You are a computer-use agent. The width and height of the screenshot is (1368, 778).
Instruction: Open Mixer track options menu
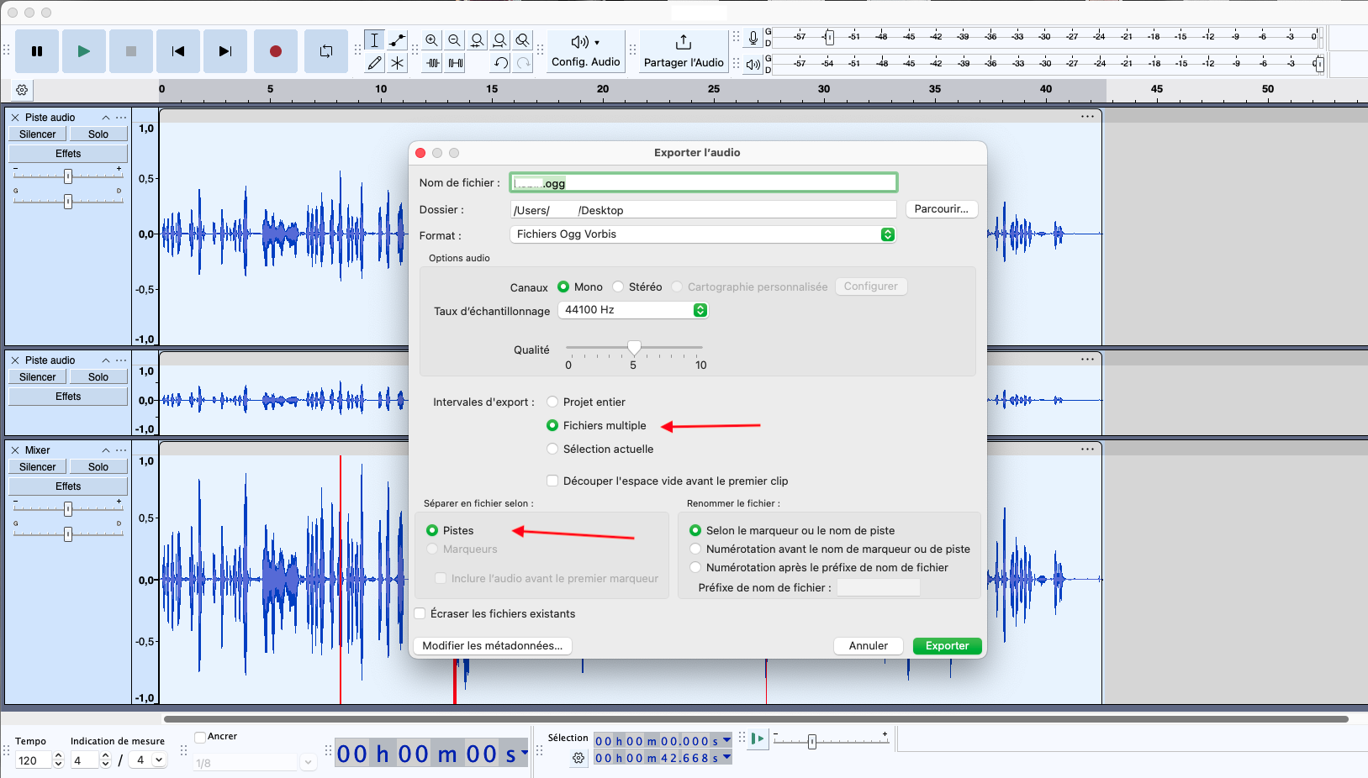(x=121, y=450)
